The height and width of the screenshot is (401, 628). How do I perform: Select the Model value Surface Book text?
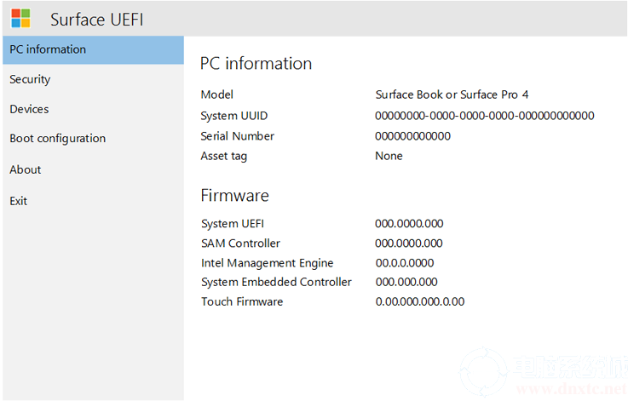(x=452, y=95)
